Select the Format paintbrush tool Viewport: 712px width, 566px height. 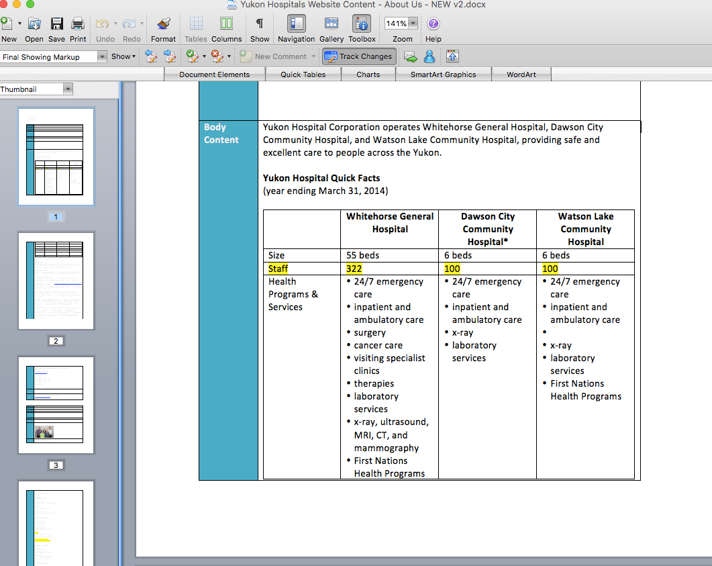point(164,23)
